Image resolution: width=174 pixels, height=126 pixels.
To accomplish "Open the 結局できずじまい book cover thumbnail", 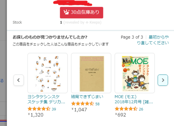I will (91, 73).
